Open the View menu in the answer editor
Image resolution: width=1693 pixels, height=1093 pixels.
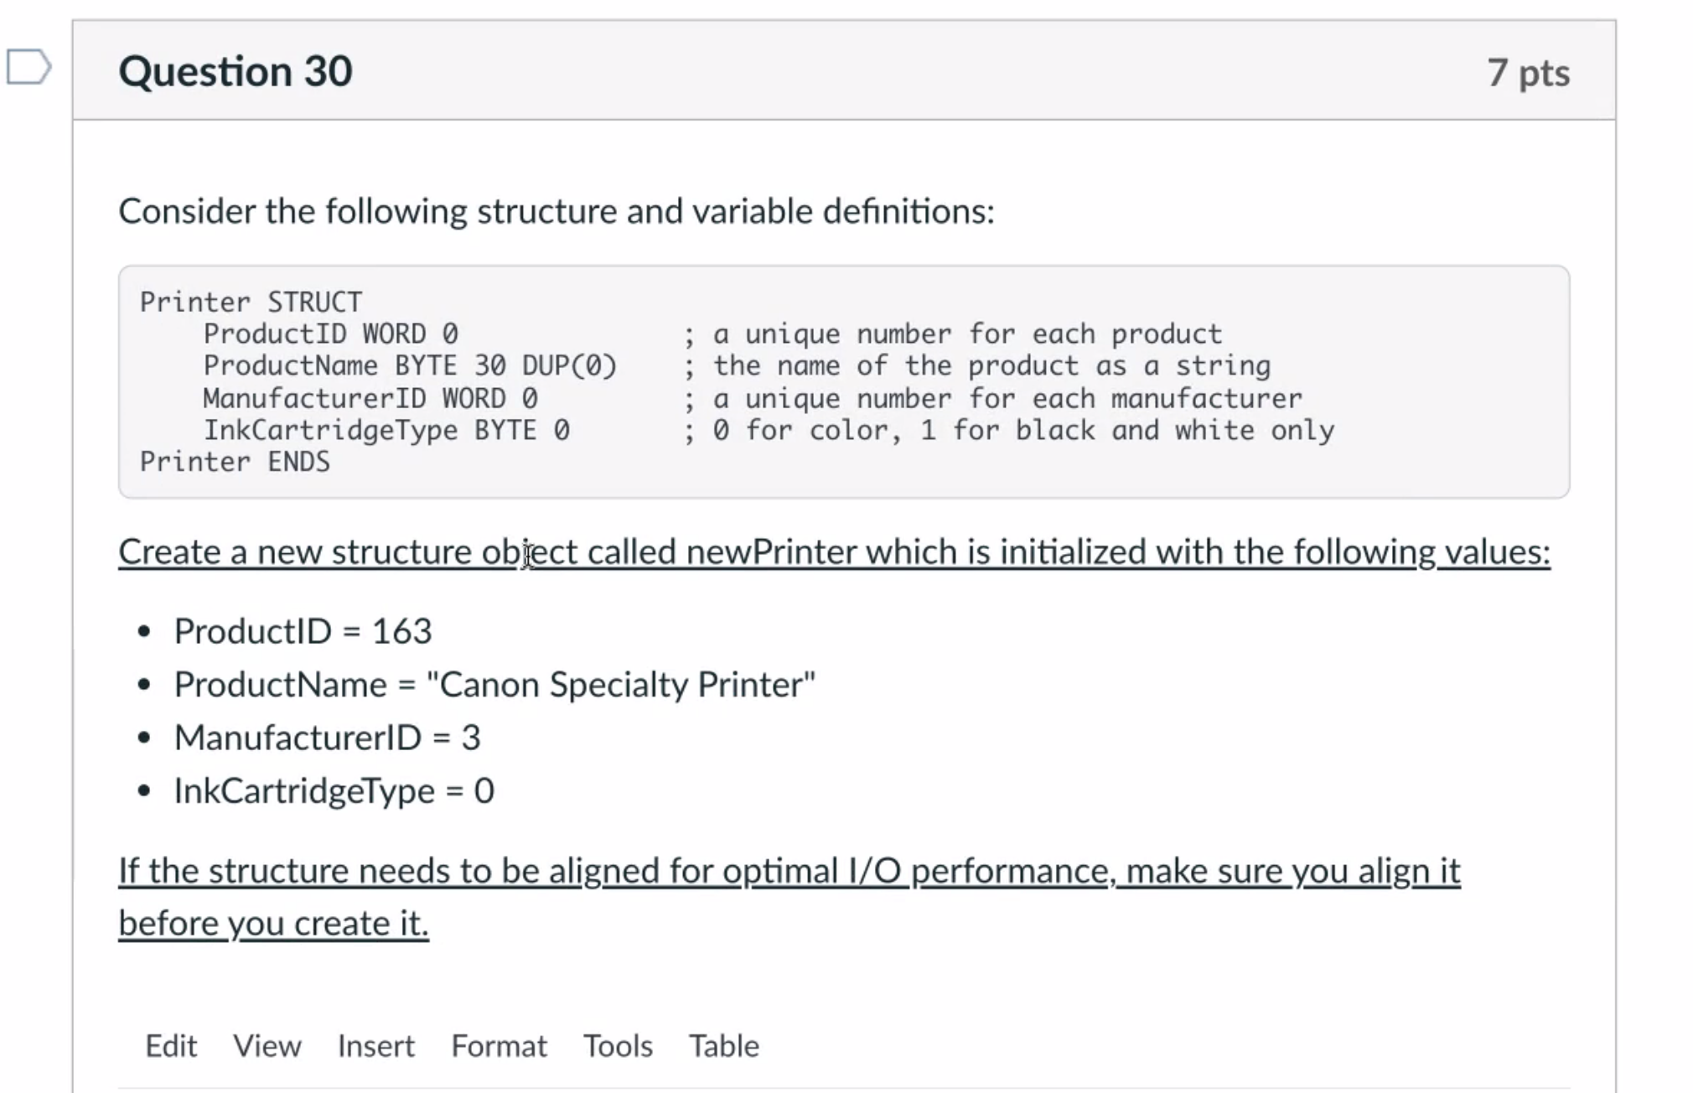click(x=267, y=1046)
